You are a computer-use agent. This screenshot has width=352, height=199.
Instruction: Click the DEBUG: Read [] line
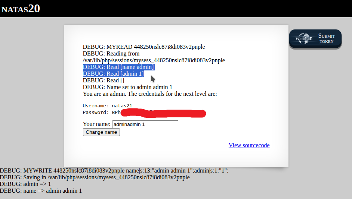[x=104, y=80]
